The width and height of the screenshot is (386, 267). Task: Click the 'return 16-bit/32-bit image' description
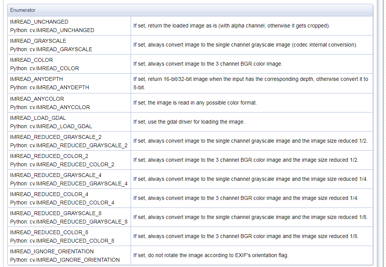click(x=251, y=83)
